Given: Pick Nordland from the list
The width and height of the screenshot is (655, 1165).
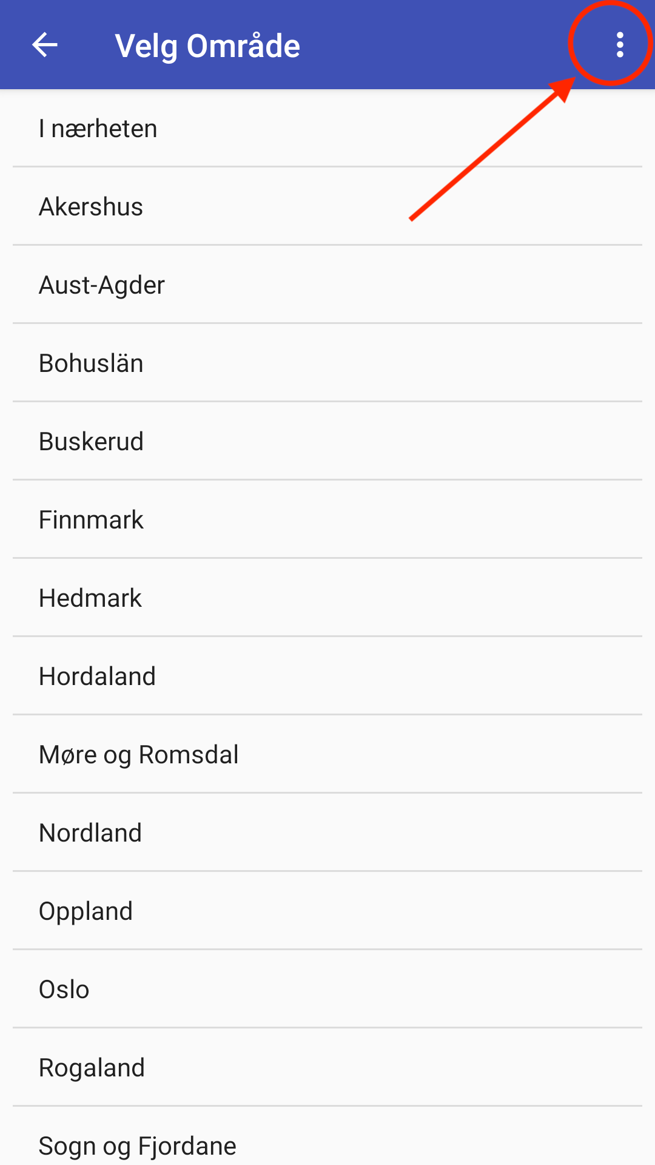Looking at the screenshot, I should click(x=327, y=832).
